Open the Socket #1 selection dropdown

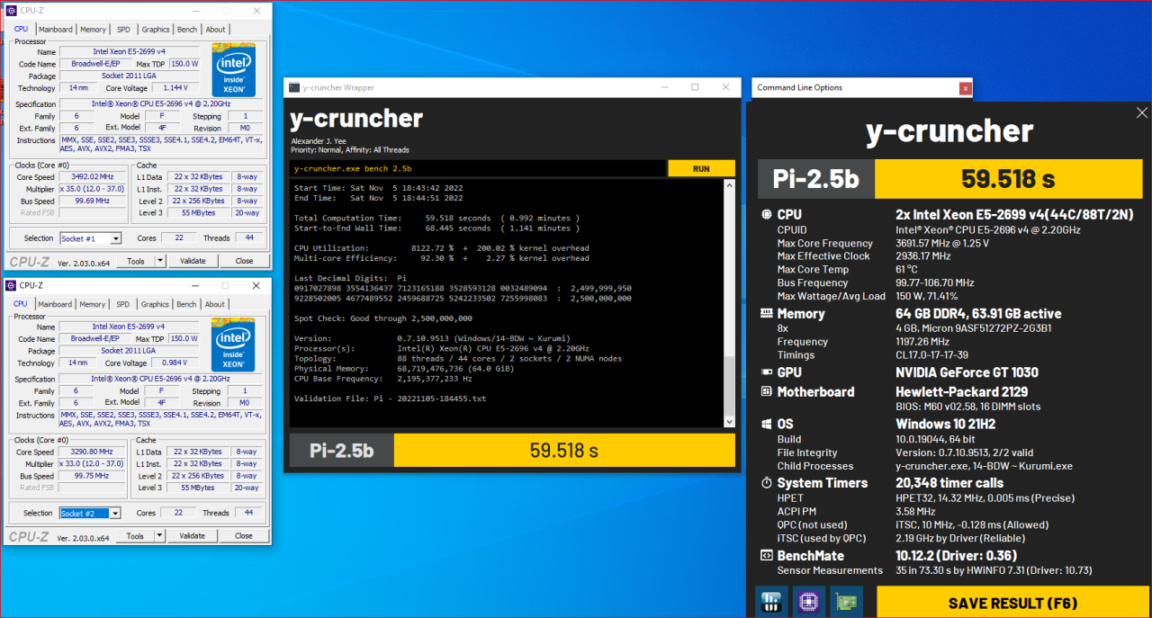[115, 238]
